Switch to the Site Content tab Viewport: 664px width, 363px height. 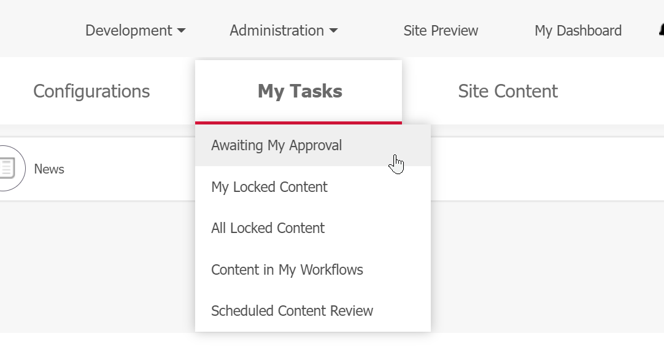tap(508, 91)
